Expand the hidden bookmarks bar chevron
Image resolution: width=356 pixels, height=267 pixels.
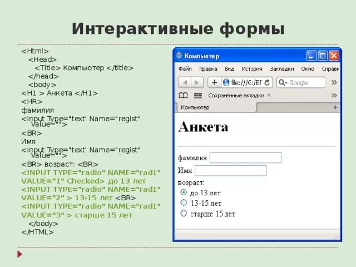pos(334,95)
